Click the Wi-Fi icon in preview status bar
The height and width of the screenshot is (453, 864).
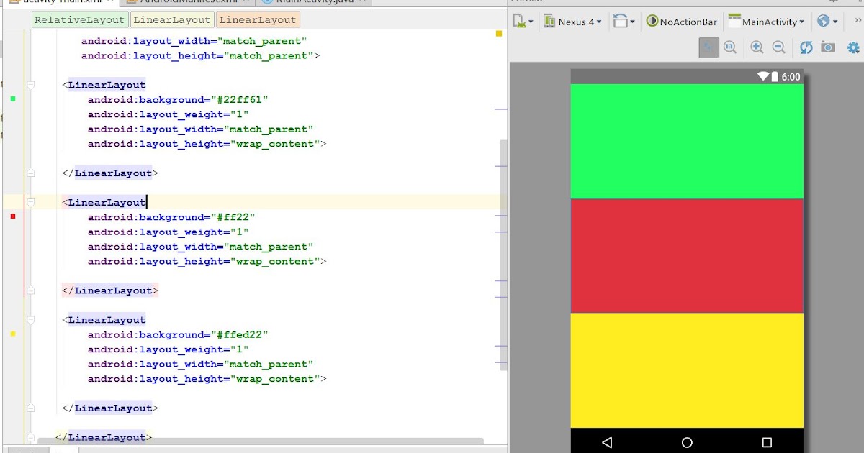tap(763, 76)
